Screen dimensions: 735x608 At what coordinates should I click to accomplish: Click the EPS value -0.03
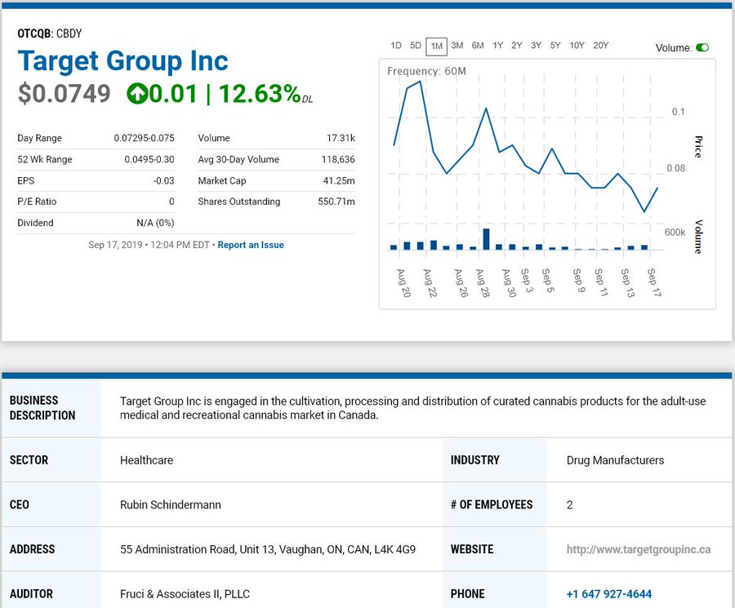(x=163, y=181)
